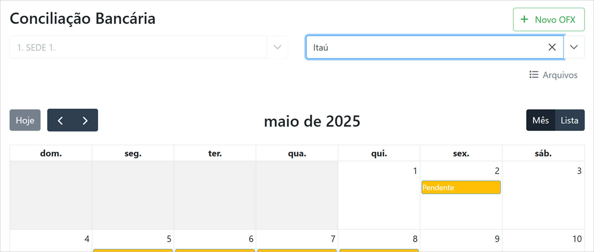This screenshot has height=252, width=594.
Task: Expand the bank account dropdown arrow
Action: (574, 47)
